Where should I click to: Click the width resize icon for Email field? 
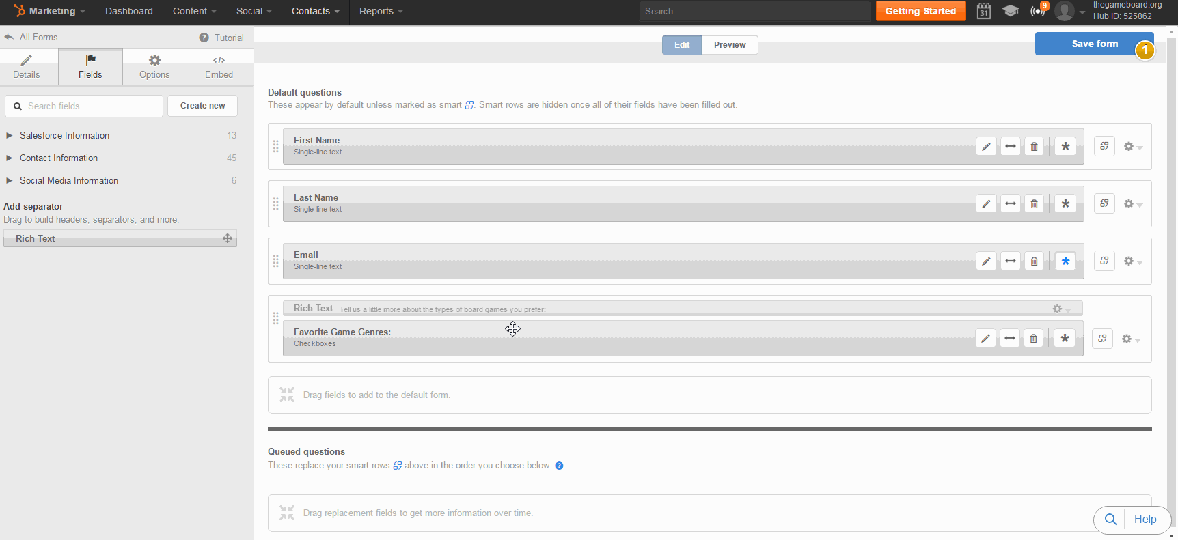pos(1010,261)
